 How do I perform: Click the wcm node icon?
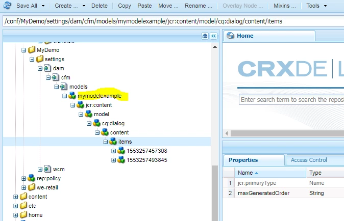coord(48,169)
